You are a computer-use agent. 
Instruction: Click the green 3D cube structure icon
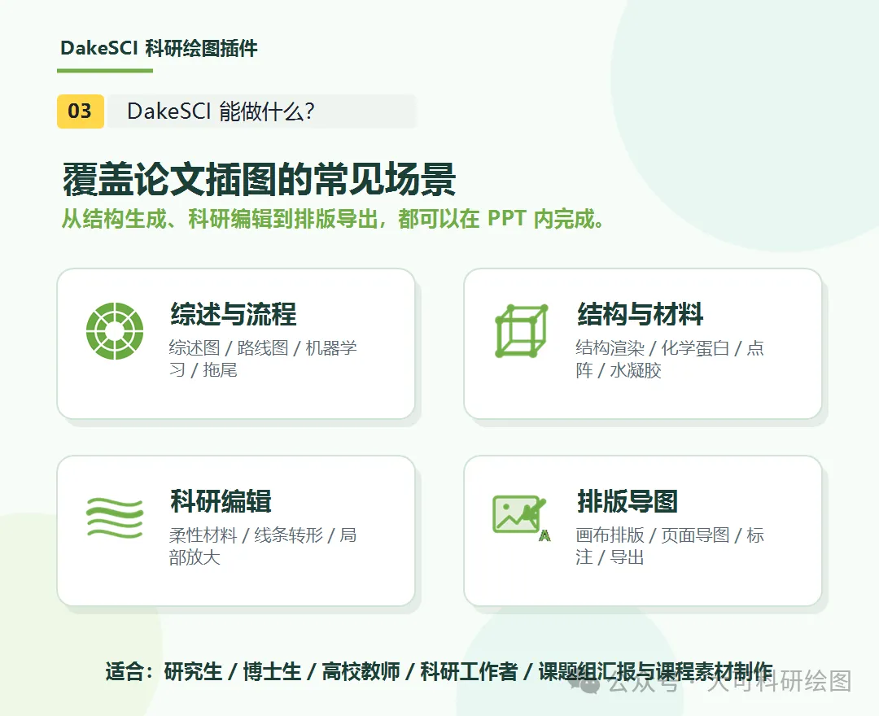point(522,331)
